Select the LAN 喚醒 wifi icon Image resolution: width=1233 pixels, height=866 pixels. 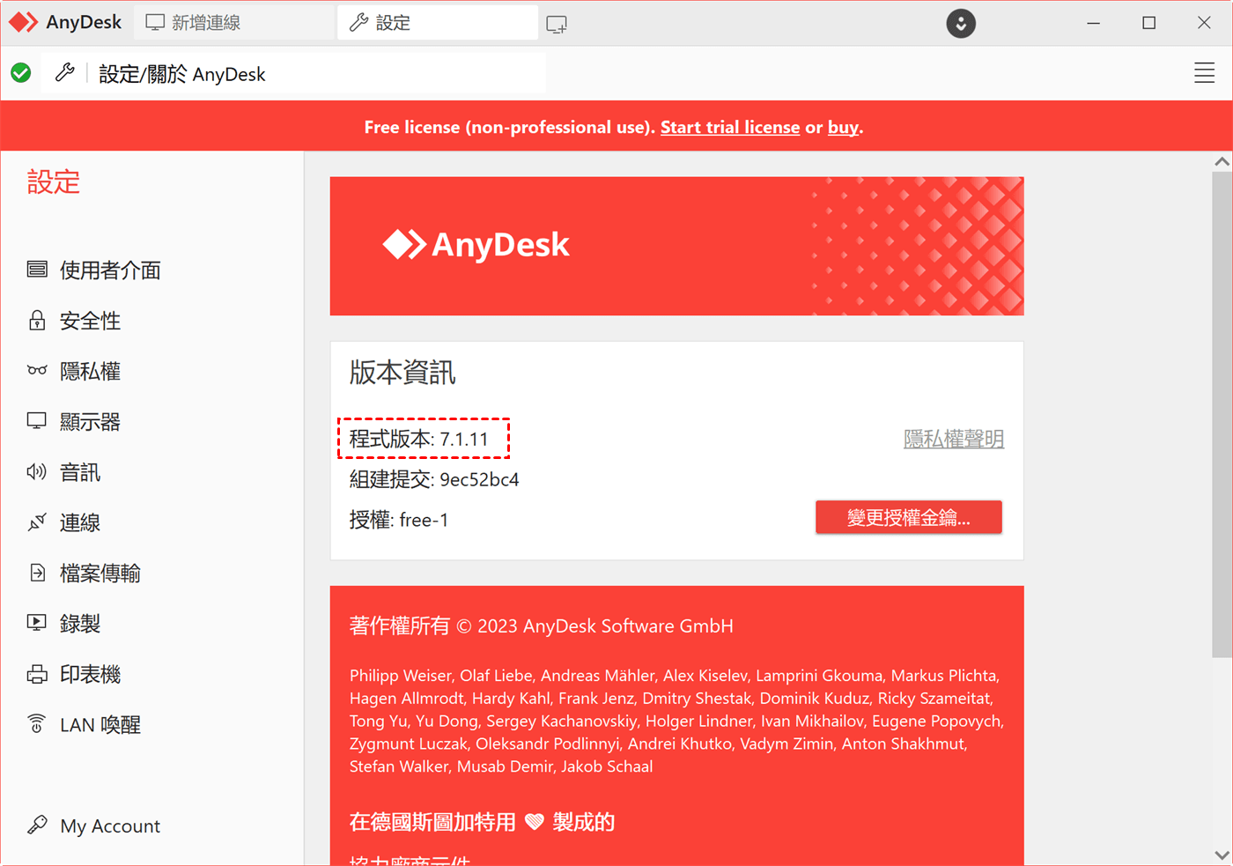coord(37,724)
